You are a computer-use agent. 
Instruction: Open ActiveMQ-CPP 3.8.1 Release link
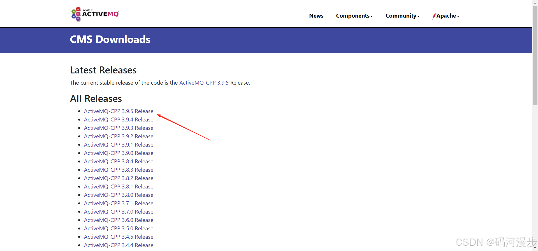(119, 187)
